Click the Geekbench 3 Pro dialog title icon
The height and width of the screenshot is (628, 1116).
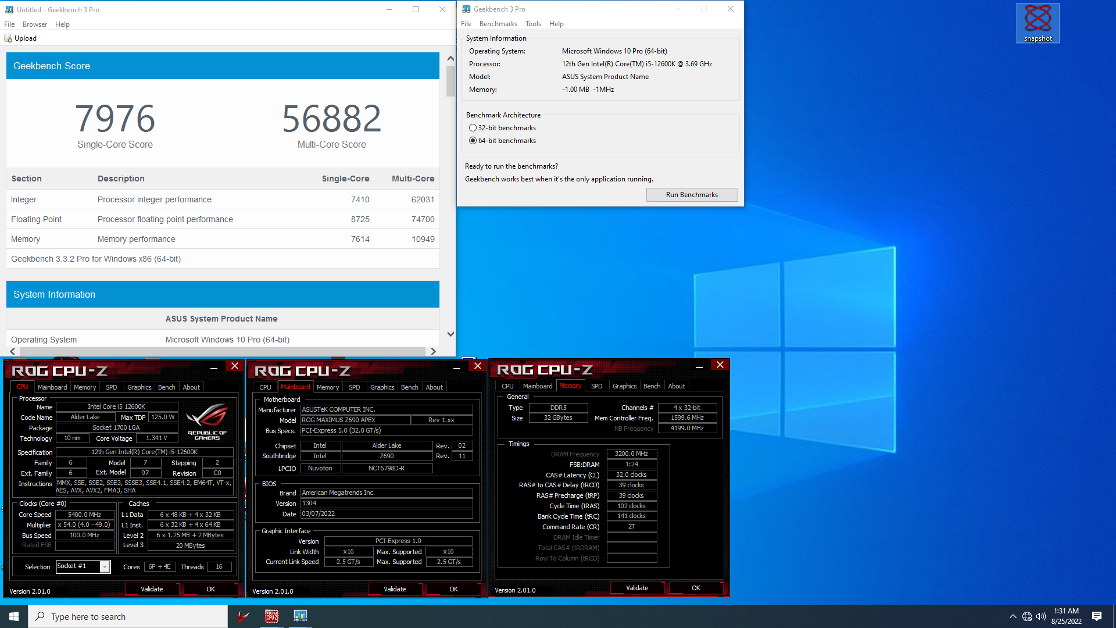point(466,9)
